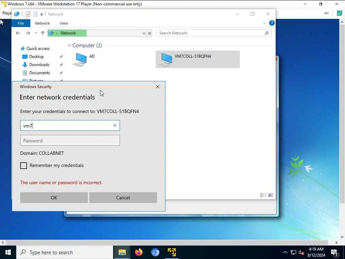
Task: Click the Password input field
Action: pos(70,141)
